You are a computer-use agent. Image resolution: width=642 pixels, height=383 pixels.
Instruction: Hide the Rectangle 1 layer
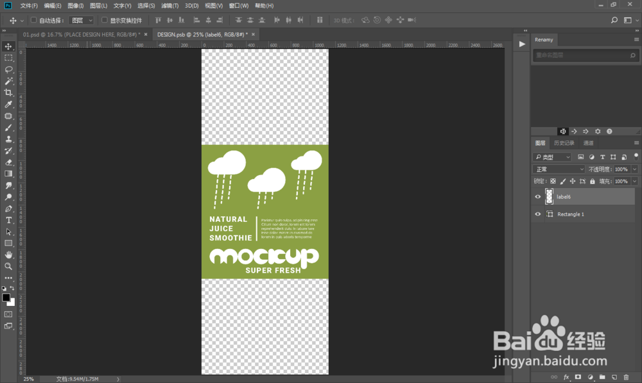click(538, 214)
